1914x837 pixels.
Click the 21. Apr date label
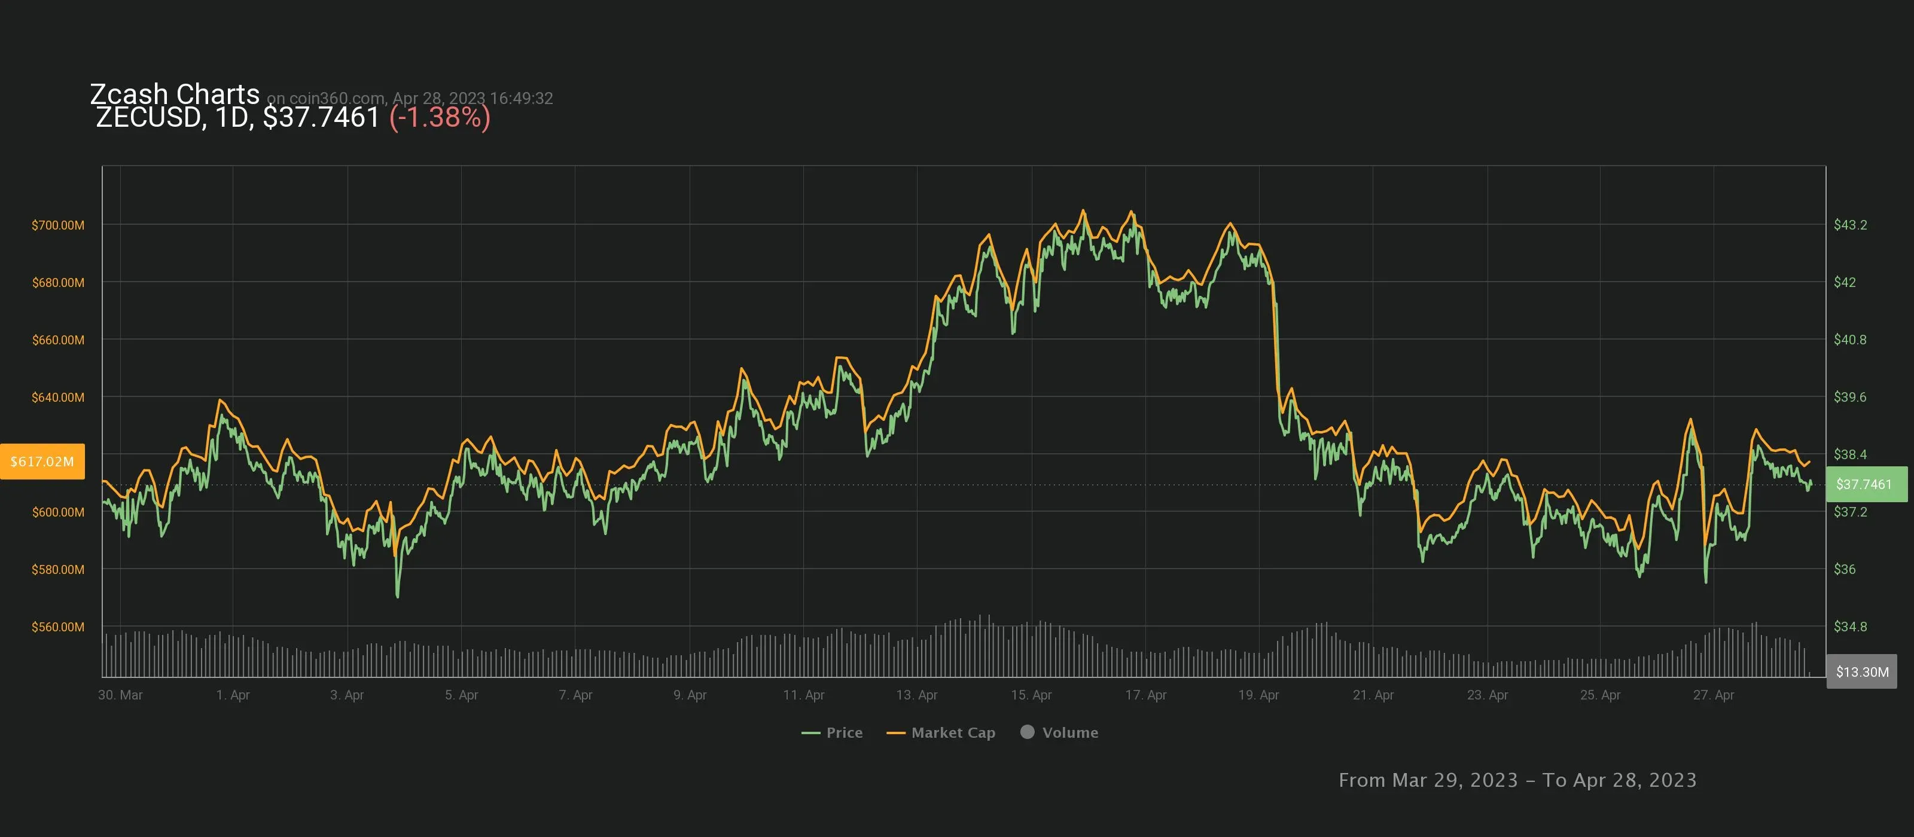click(1373, 695)
